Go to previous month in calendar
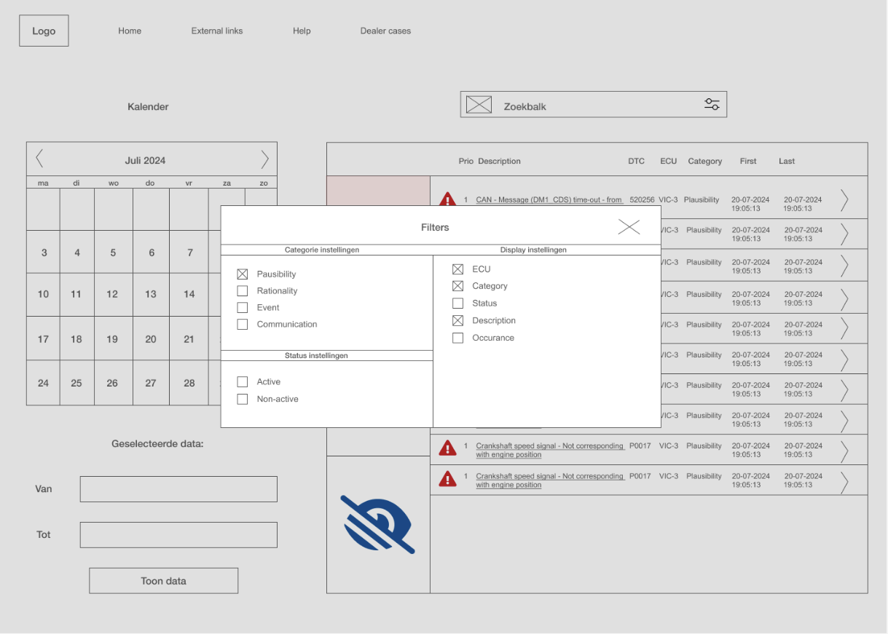This screenshot has width=888, height=634. coord(39,159)
